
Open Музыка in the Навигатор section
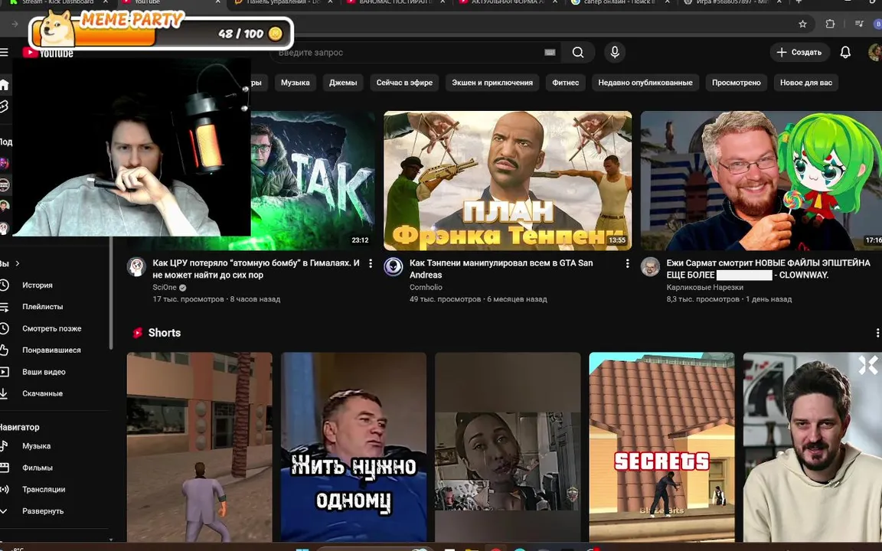(x=36, y=446)
